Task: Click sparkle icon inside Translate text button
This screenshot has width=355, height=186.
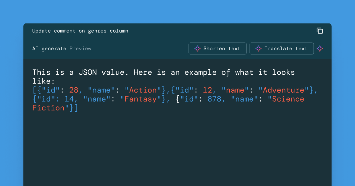Action: pyautogui.click(x=258, y=49)
